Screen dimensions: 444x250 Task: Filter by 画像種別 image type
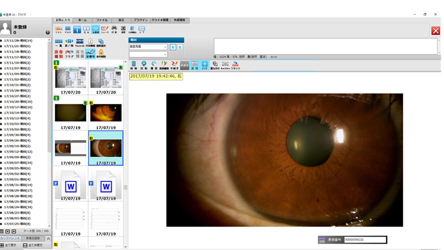click(x=59, y=54)
